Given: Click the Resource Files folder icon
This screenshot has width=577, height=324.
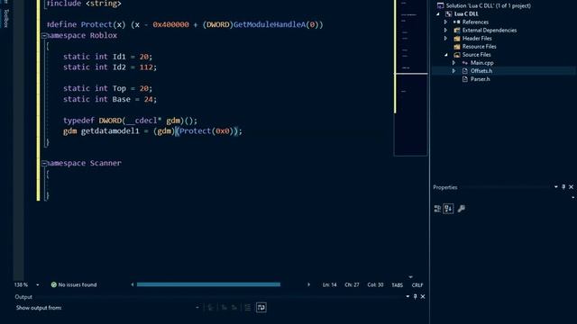Looking at the screenshot, I should click(457, 47).
